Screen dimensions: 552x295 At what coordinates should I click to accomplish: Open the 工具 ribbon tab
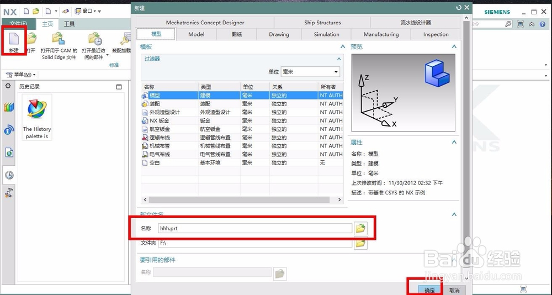(x=70, y=24)
